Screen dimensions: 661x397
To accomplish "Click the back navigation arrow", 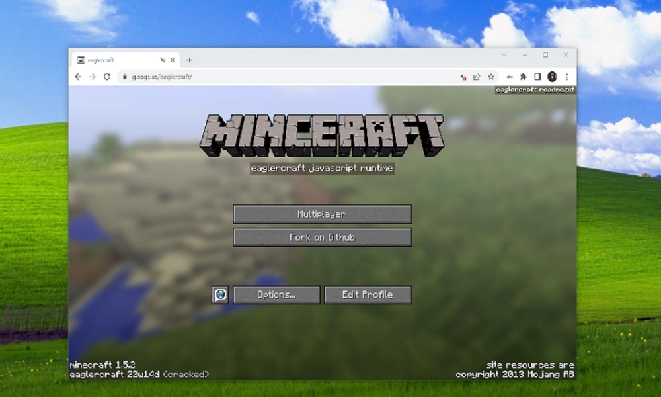I will point(79,77).
